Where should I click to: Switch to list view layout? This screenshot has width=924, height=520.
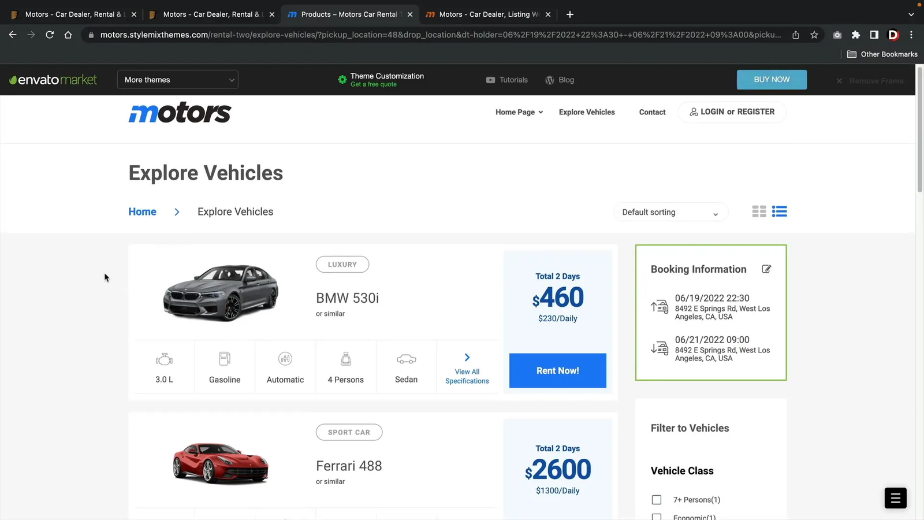pos(779,211)
